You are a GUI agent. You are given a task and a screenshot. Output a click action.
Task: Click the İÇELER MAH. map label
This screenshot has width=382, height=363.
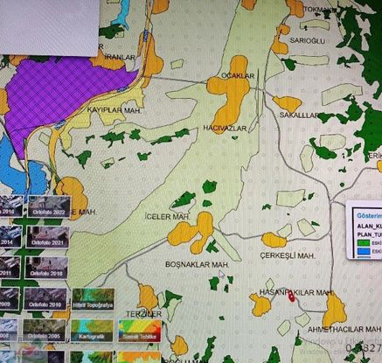click(167, 217)
